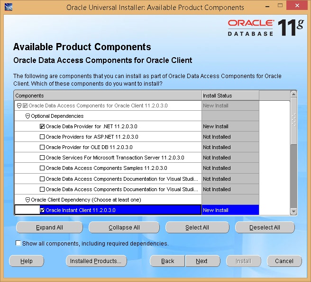Minimize the Oracle Universal Installer window
This screenshot has width=311, height=282.
point(267,7)
